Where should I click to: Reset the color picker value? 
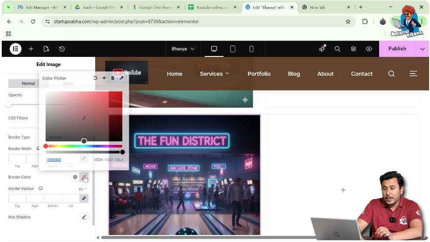(95, 78)
